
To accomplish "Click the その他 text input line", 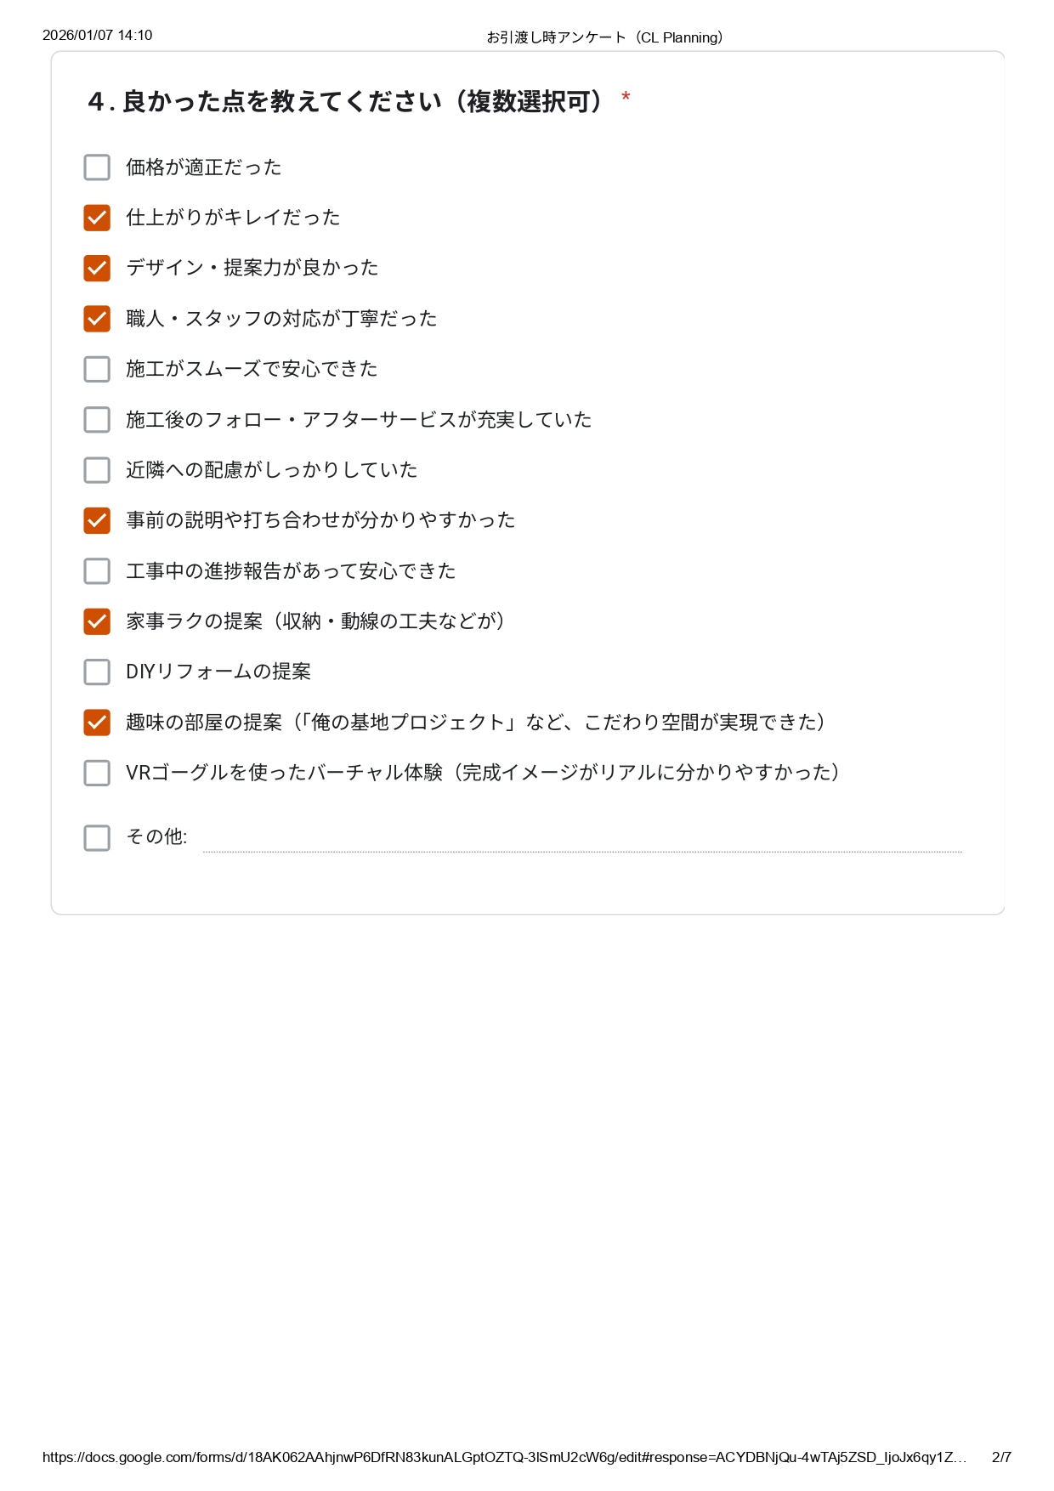I will [x=582, y=840].
